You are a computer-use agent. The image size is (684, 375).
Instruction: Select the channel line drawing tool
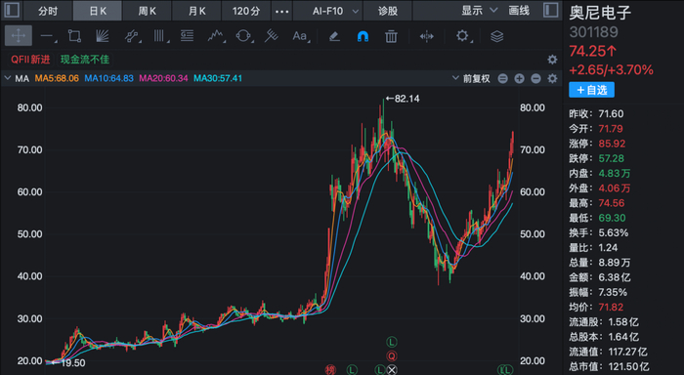131,36
